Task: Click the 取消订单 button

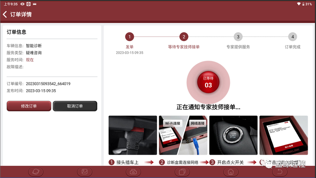Action: pyautogui.click(x=75, y=106)
